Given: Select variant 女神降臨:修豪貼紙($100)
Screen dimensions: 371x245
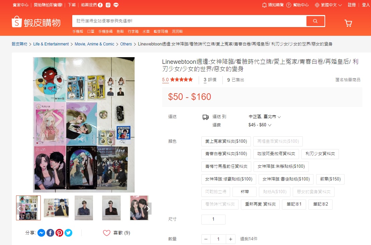Looking at the screenshot, I should (x=229, y=179).
